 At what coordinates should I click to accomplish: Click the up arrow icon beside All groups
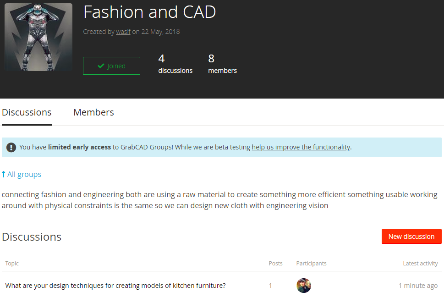(4, 174)
